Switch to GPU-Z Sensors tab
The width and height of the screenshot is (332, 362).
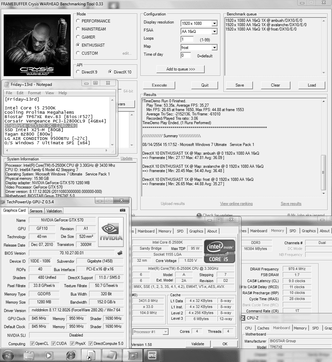[36, 211]
